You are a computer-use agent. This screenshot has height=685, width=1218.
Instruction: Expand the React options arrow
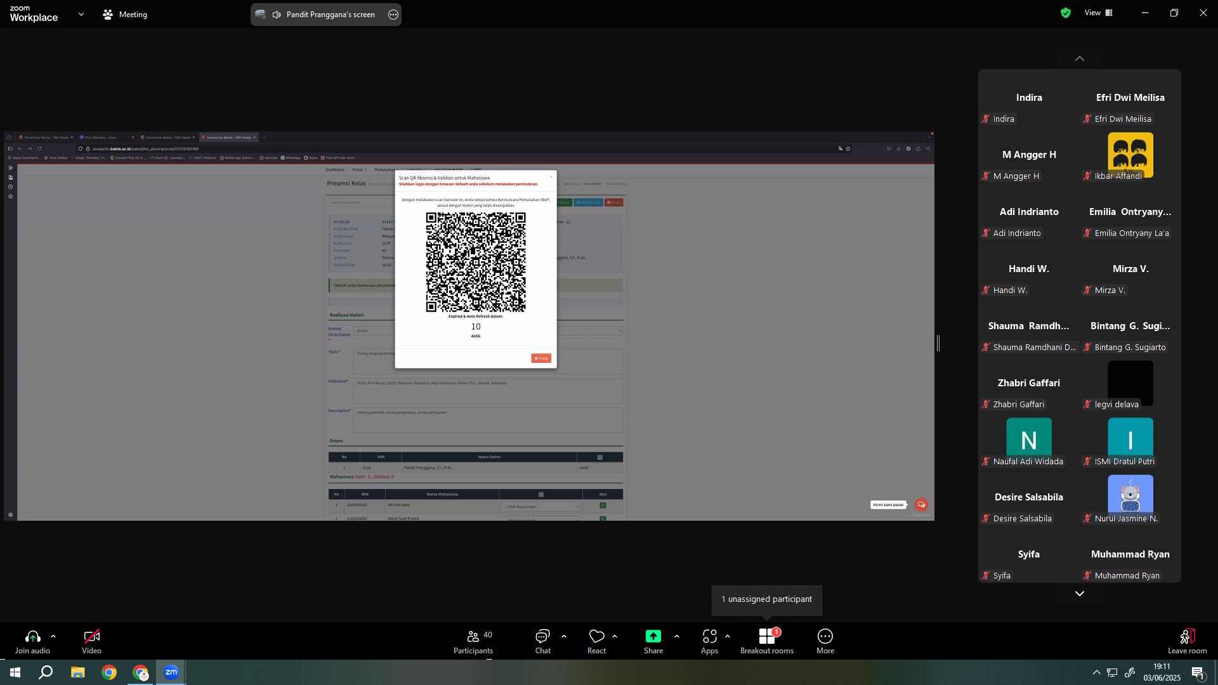(615, 636)
